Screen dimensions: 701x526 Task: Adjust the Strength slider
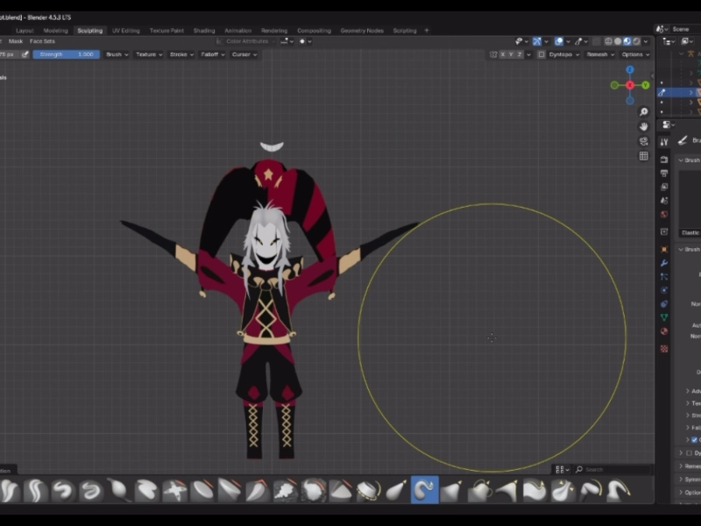point(67,54)
